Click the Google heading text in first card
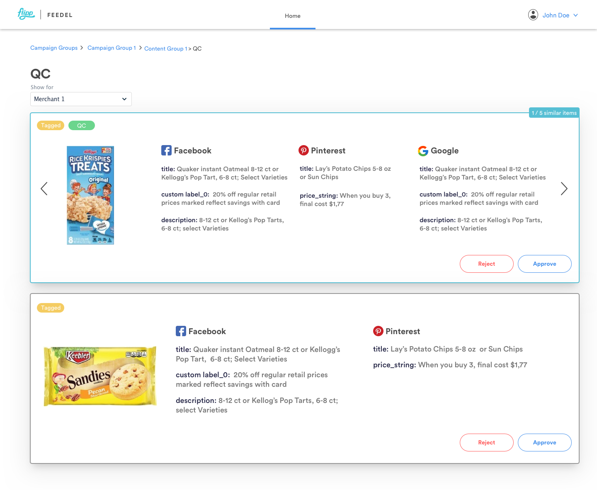The width and height of the screenshot is (597, 490). click(445, 151)
